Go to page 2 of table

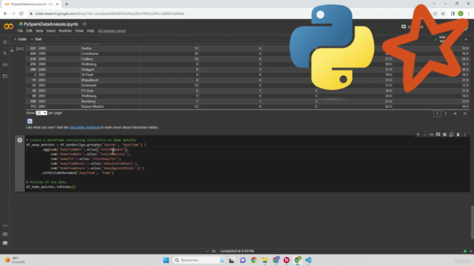pyautogui.click(x=445, y=114)
